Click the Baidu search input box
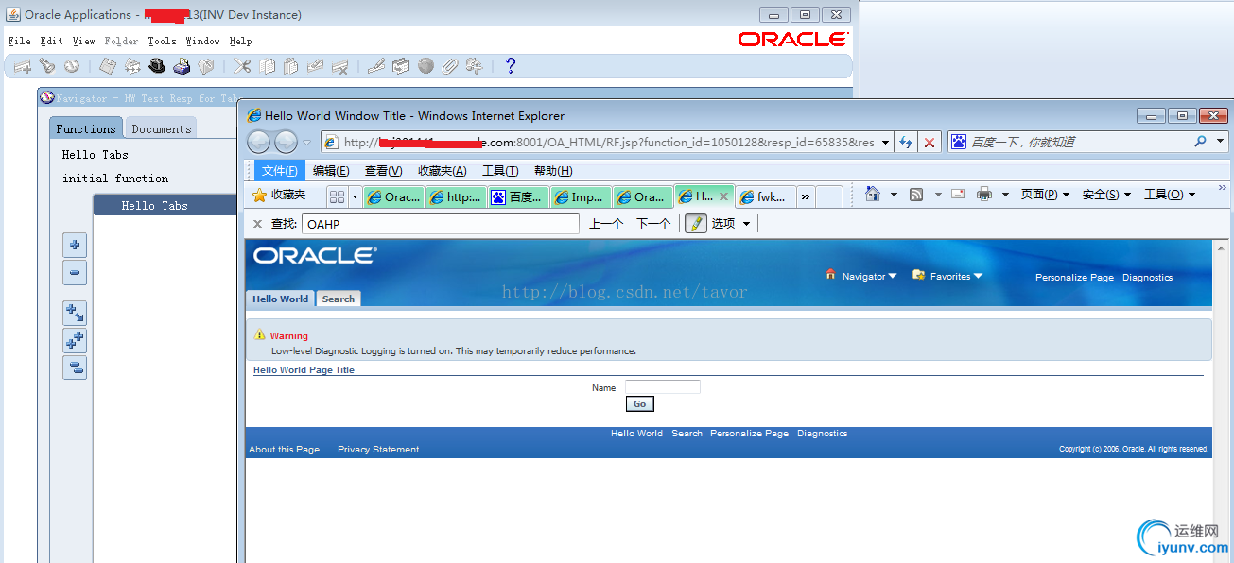The image size is (1234, 563). click(x=1078, y=142)
